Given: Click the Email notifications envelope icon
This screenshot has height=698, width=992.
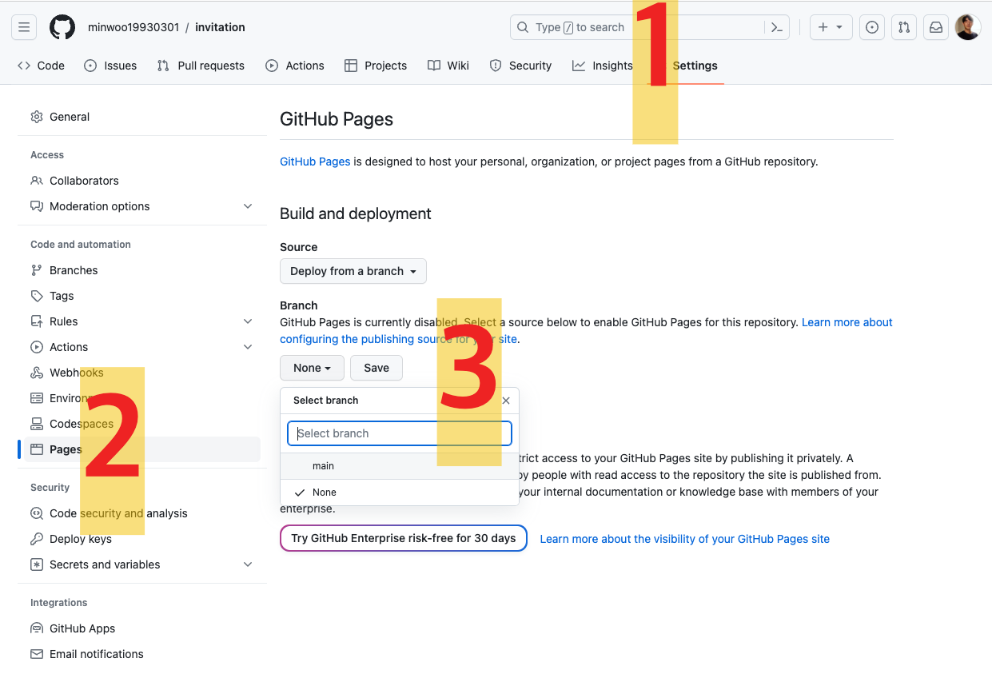Looking at the screenshot, I should [37, 654].
